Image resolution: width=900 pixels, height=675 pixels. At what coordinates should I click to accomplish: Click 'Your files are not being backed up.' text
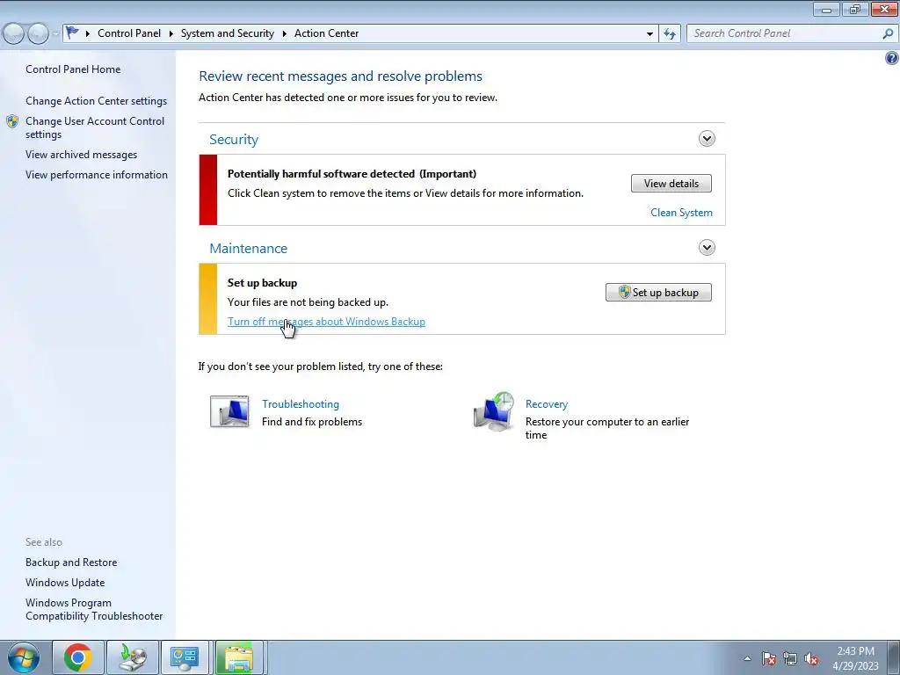pyautogui.click(x=308, y=302)
